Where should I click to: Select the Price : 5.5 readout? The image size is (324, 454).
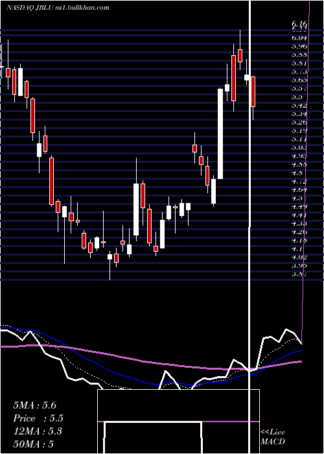pos(38,418)
